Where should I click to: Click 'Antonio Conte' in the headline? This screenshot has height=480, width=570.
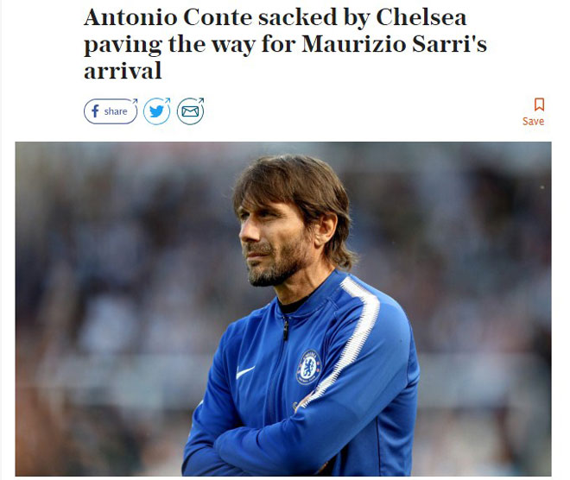[x=168, y=17]
